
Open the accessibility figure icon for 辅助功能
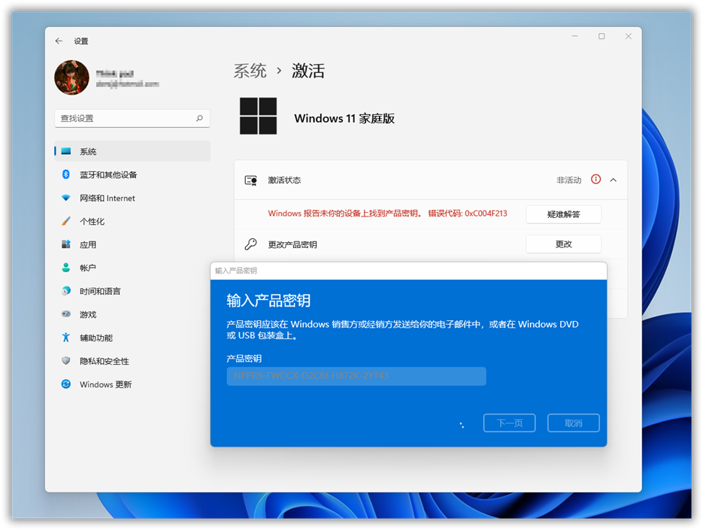pyautogui.click(x=66, y=338)
